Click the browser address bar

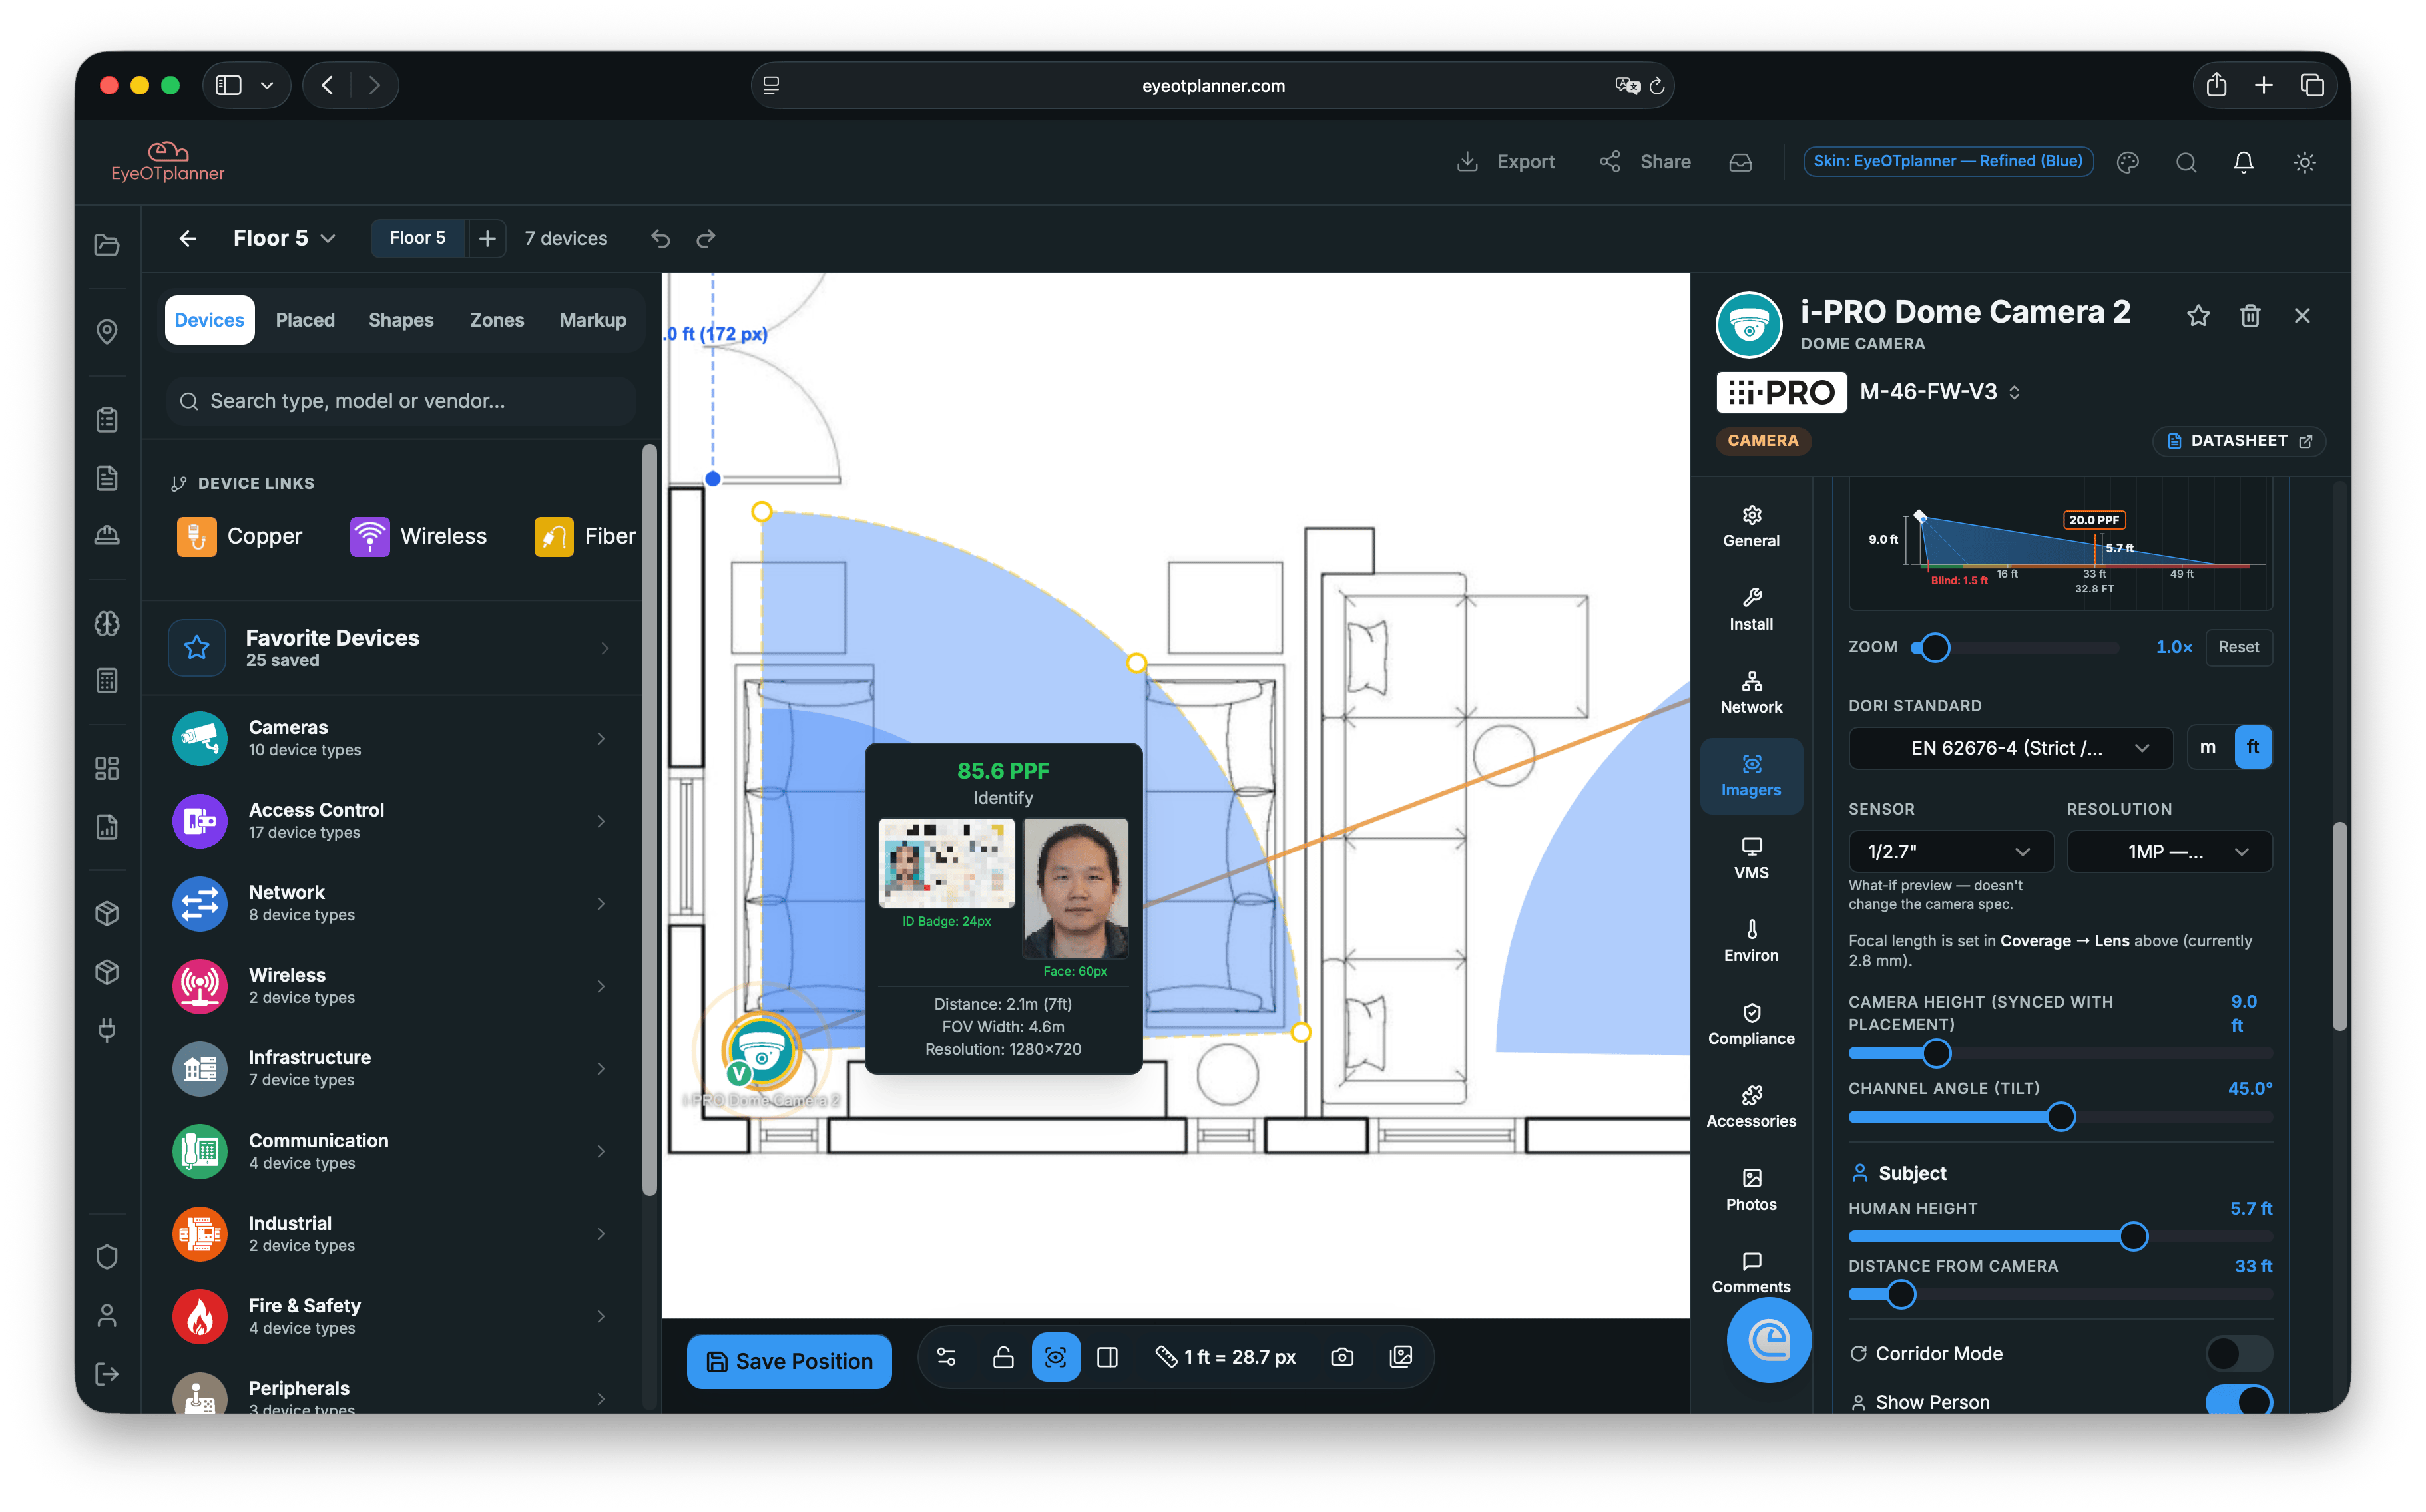(x=1212, y=86)
